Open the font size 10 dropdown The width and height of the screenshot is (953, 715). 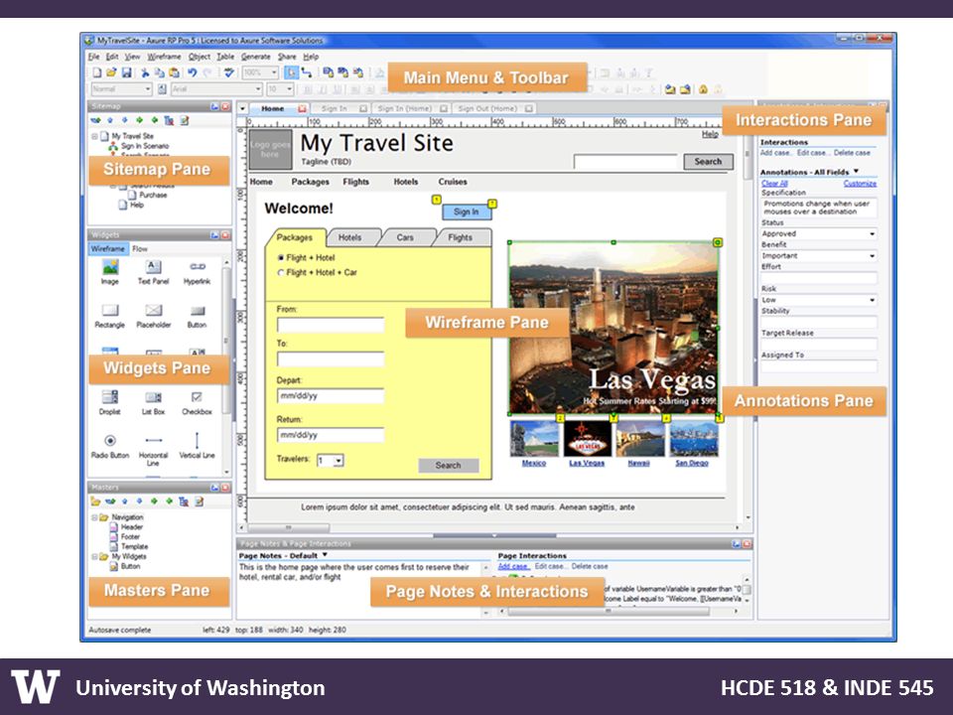click(x=289, y=89)
